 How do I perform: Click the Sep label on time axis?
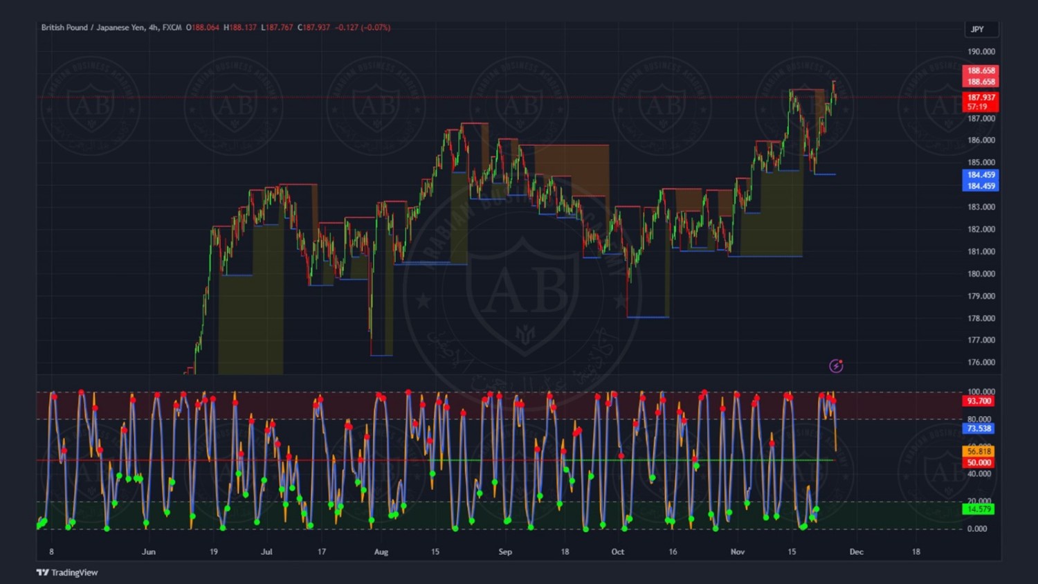(x=505, y=552)
